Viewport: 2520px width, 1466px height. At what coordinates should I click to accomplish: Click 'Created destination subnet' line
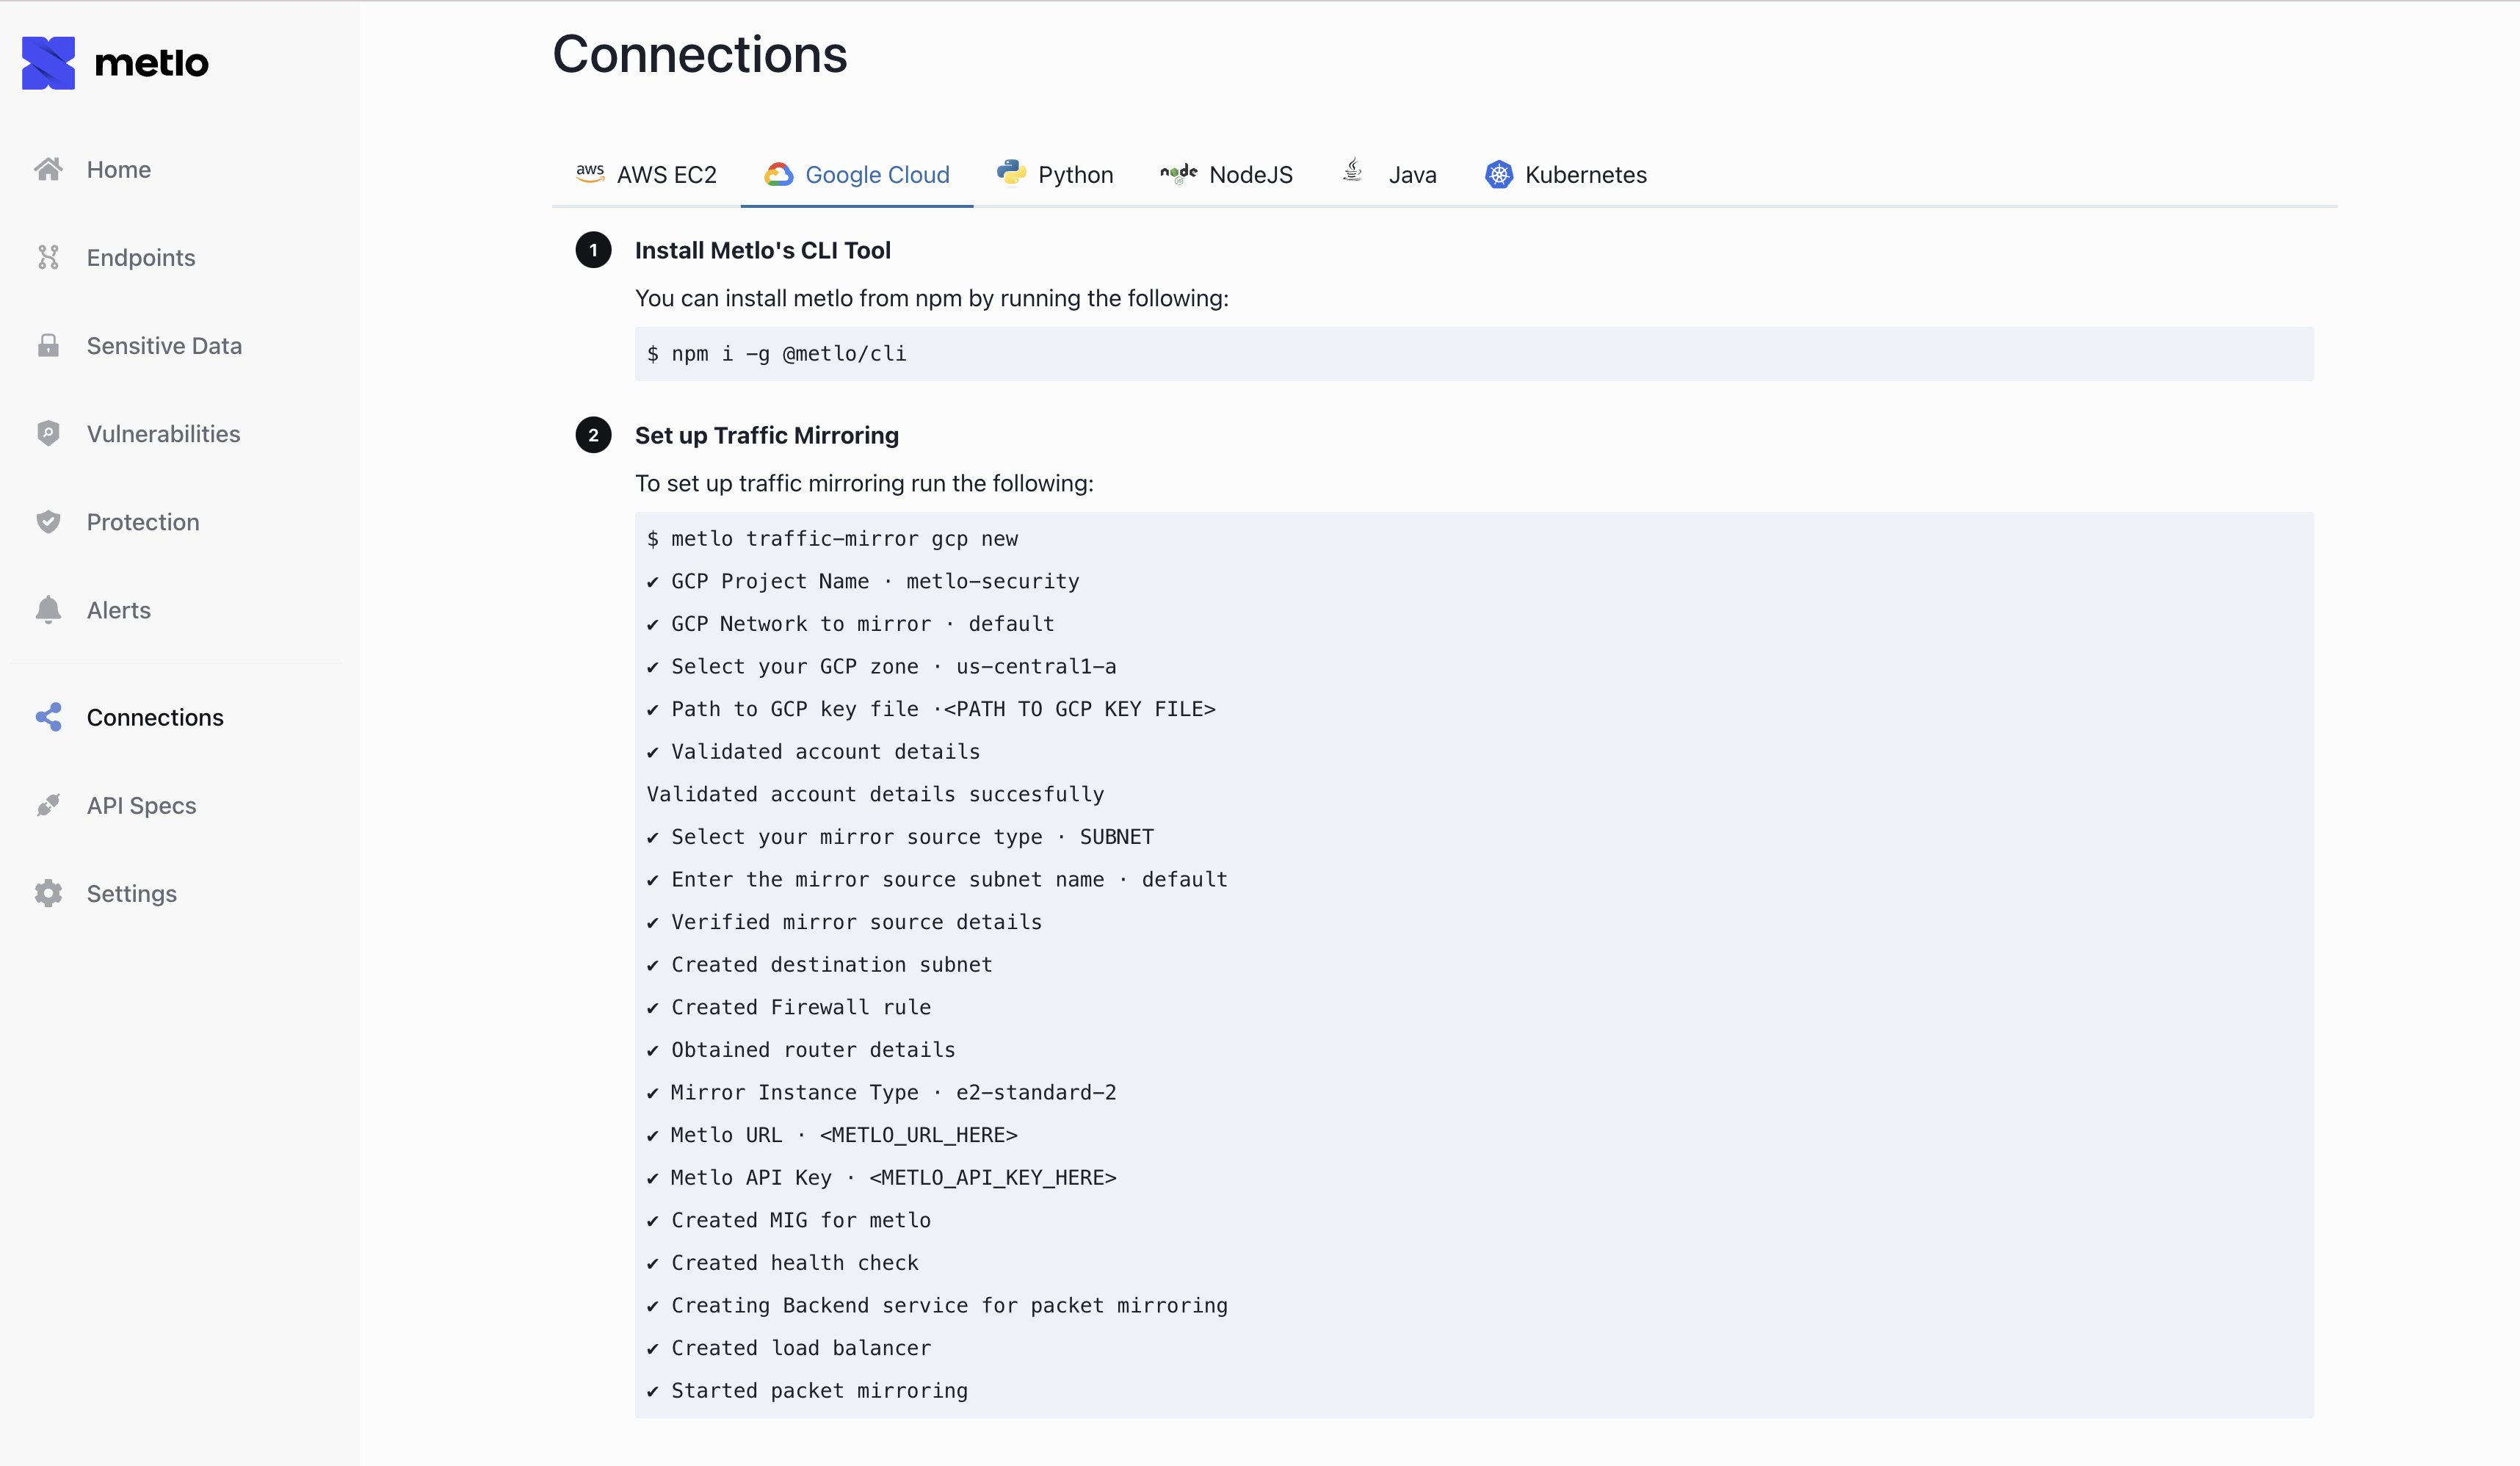tap(820, 964)
